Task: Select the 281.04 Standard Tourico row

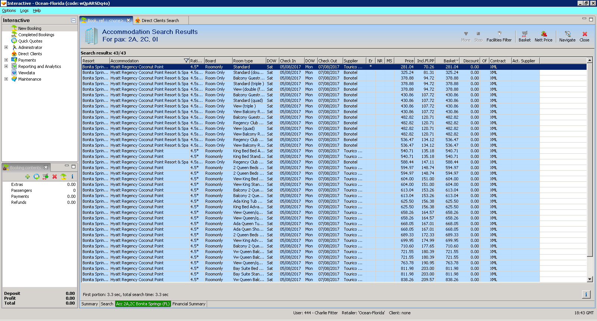Action: (x=334, y=67)
